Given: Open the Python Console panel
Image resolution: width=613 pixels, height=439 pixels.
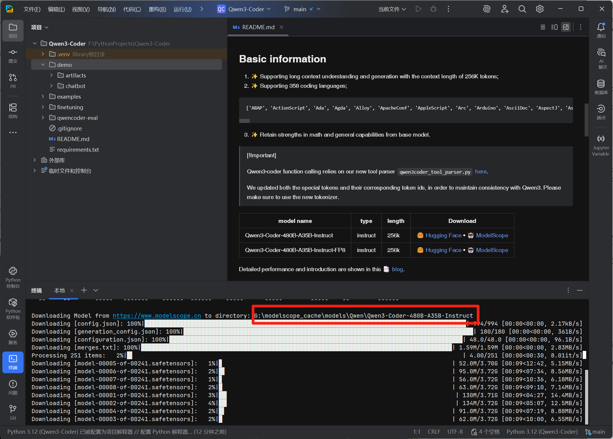Looking at the screenshot, I should (x=13, y=277).
